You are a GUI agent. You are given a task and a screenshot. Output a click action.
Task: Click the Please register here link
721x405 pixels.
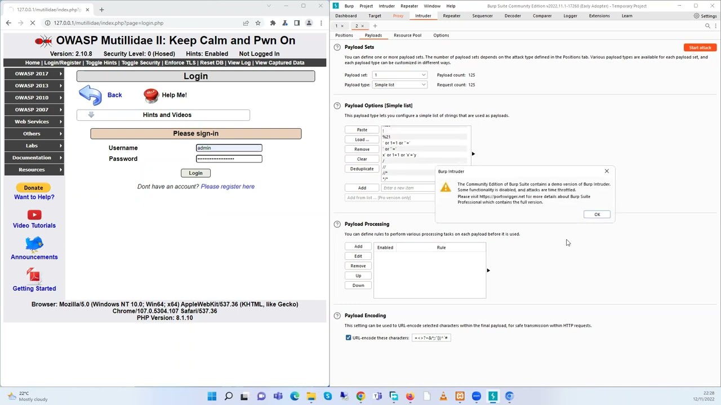coord(228,186)
